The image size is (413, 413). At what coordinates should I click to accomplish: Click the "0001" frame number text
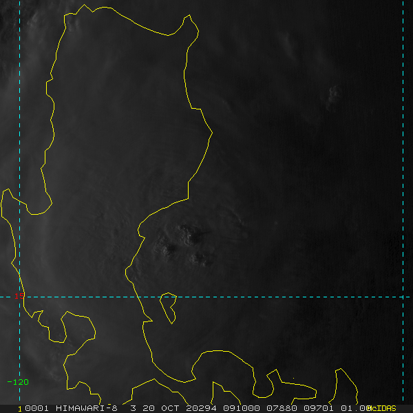tap(36, 408)
